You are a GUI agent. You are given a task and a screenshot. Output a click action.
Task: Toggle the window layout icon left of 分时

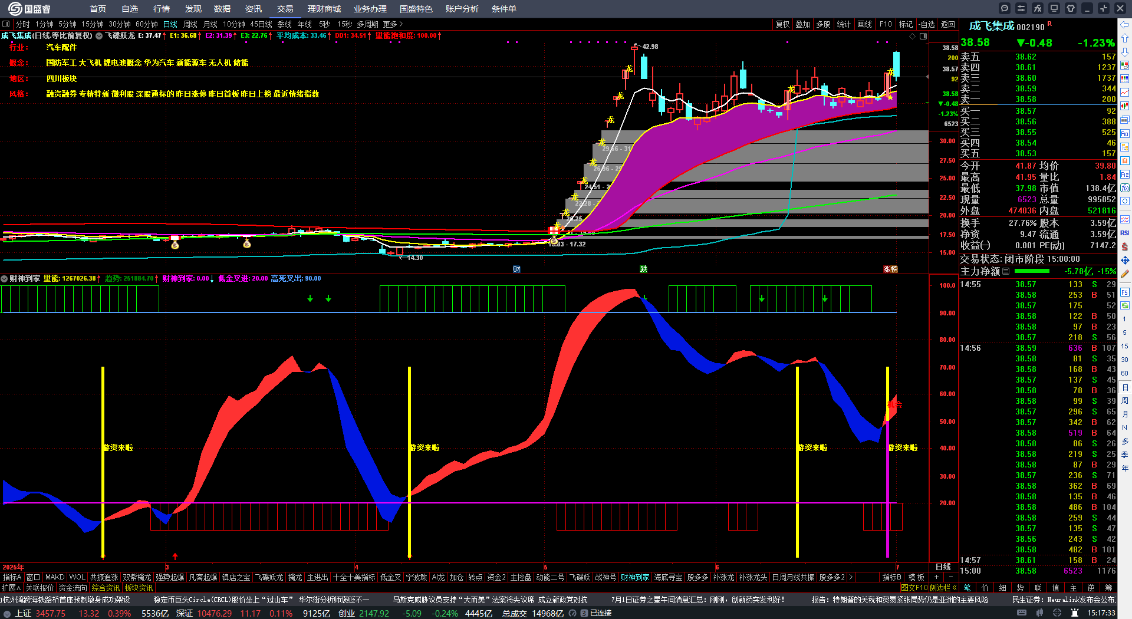pyautogui.click(x=6, y=24)
